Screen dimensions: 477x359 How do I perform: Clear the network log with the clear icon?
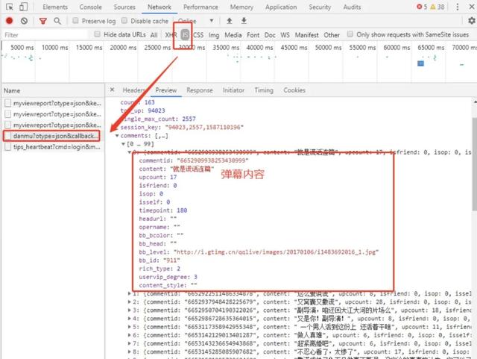click(x=24, y=21)
